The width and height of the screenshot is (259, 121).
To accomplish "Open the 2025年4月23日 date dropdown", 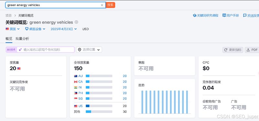I will point(63,29).
